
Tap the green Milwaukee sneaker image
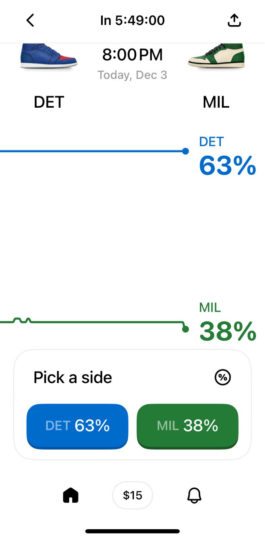tap(217, 56)
